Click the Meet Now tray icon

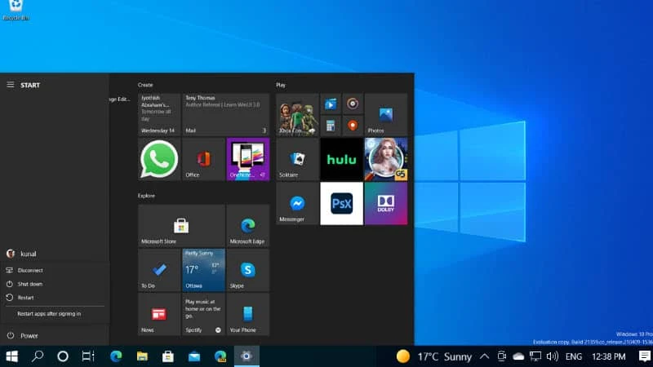click(x=502, y=356)
